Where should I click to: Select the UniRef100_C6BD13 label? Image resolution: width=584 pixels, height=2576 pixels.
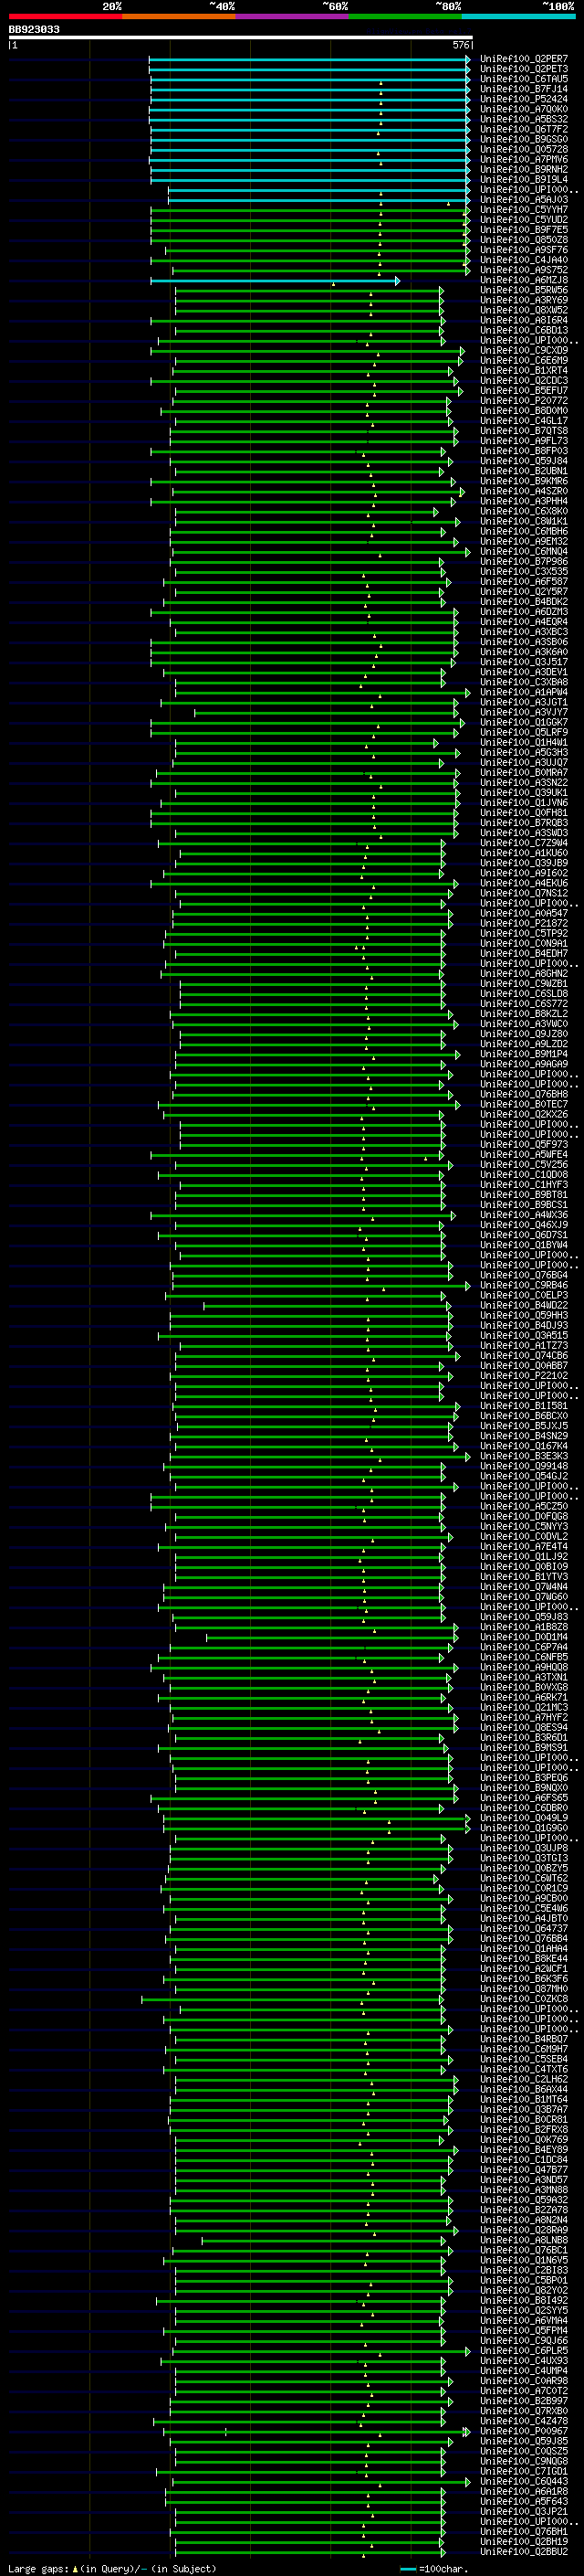click(523, 330)
